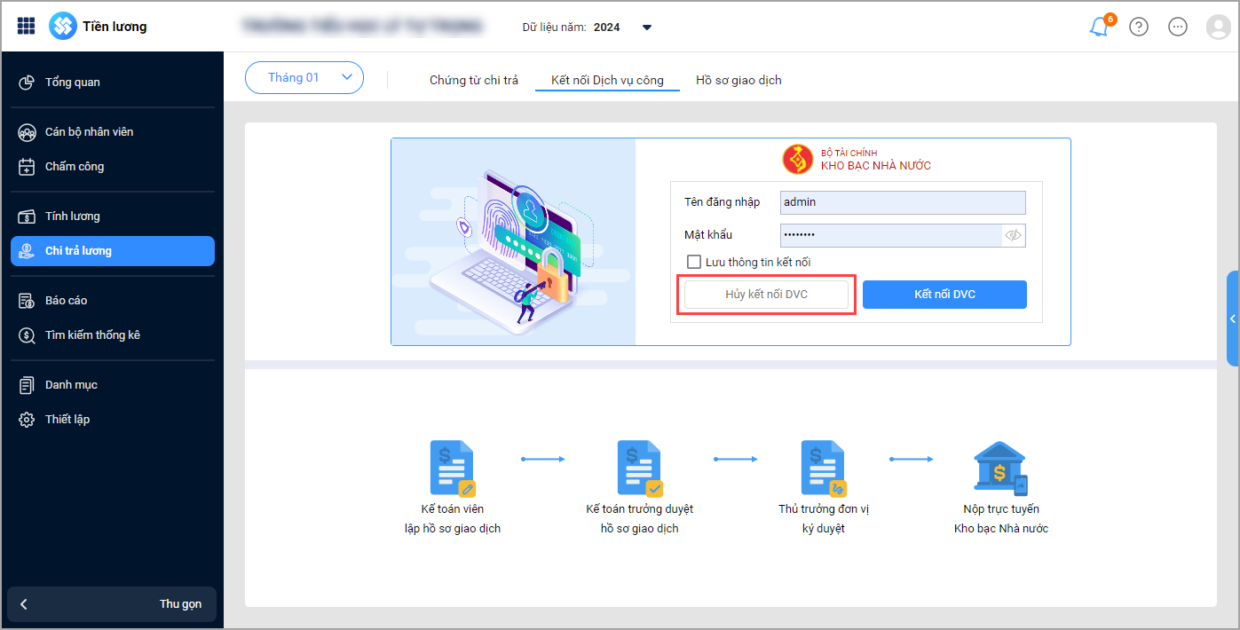Click the fingerprint laptop illustration
The image size is (1240, 630).
click(513, 241)
